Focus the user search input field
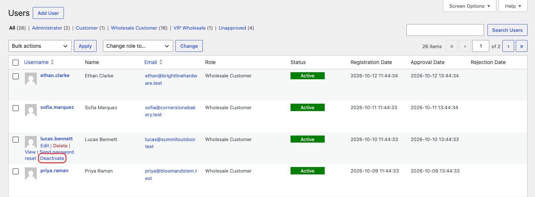 pos(445,30)
